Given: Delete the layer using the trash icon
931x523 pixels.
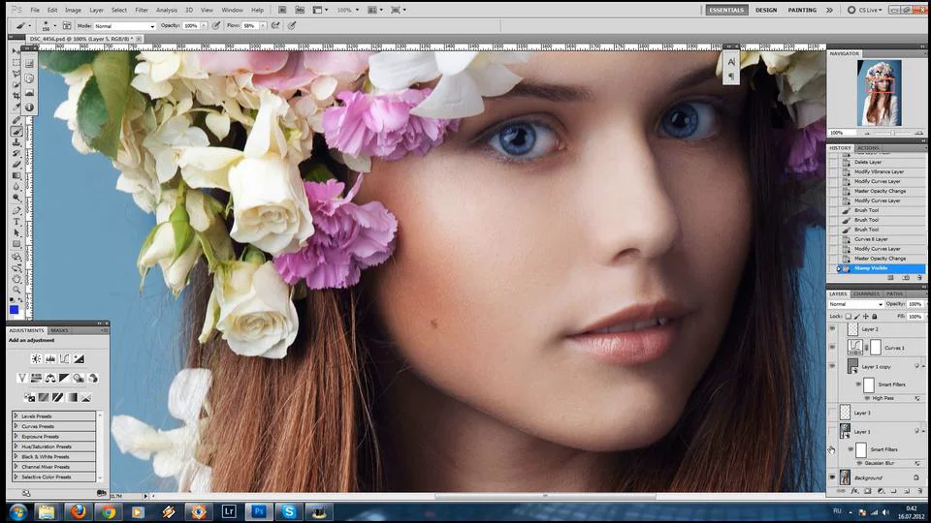Looking at the screenshot, I should [919, 491].
